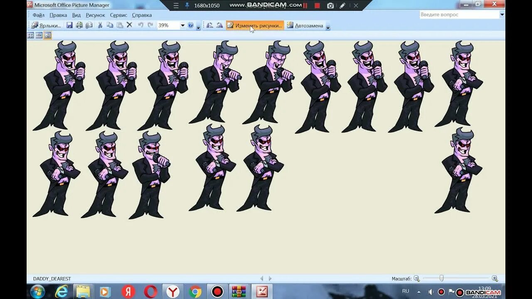Click the volume speaker tray icon

[x=431, y=292]
